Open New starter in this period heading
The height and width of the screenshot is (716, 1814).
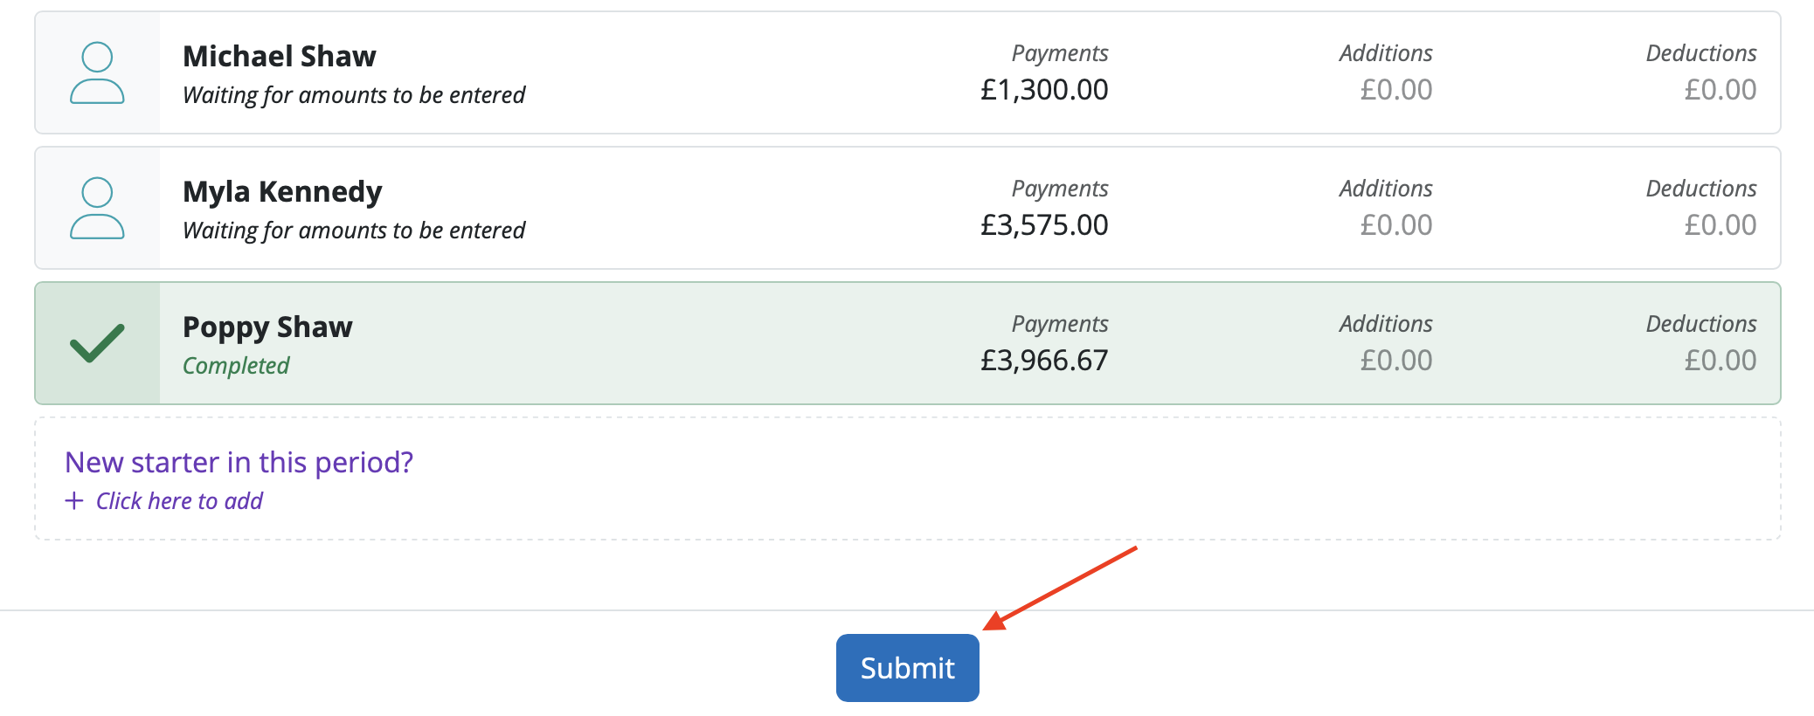tap(239, 462)
